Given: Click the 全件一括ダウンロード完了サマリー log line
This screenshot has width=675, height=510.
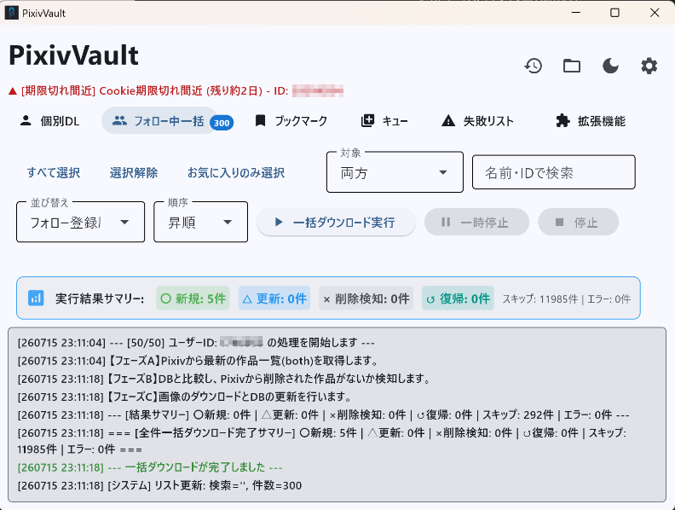Looking at the screenshot, I should click(x=322, y=441).
